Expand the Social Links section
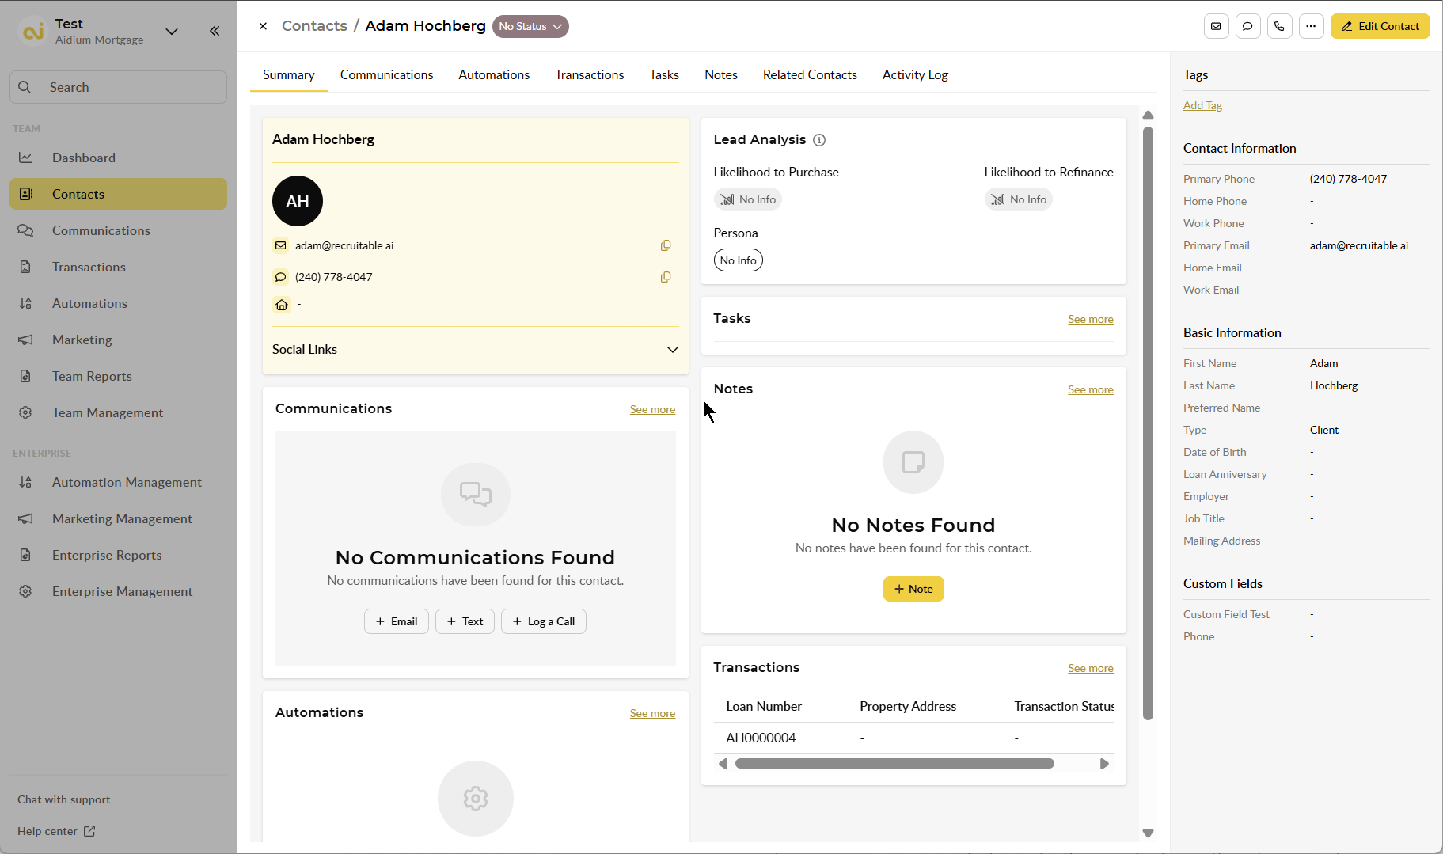 672,350
